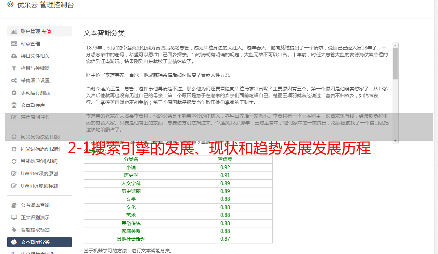This screenshot has height=254, width=438.
Task: Click the cloud upload icon for 接口文件相关
Action: tap(14, 56)
